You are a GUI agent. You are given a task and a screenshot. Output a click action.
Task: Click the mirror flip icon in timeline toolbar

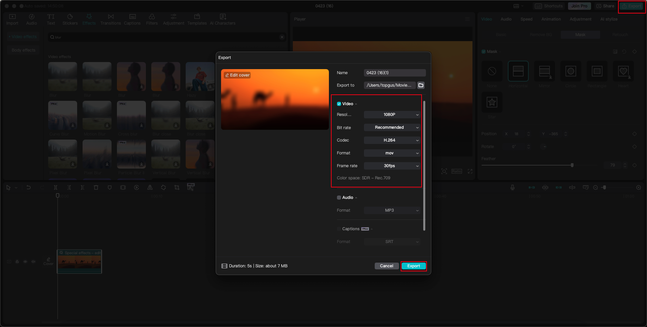[150, 187]
